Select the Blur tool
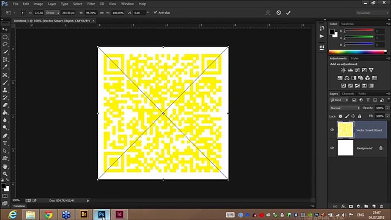Screen dimensions: 391x220 click(5, 120)
